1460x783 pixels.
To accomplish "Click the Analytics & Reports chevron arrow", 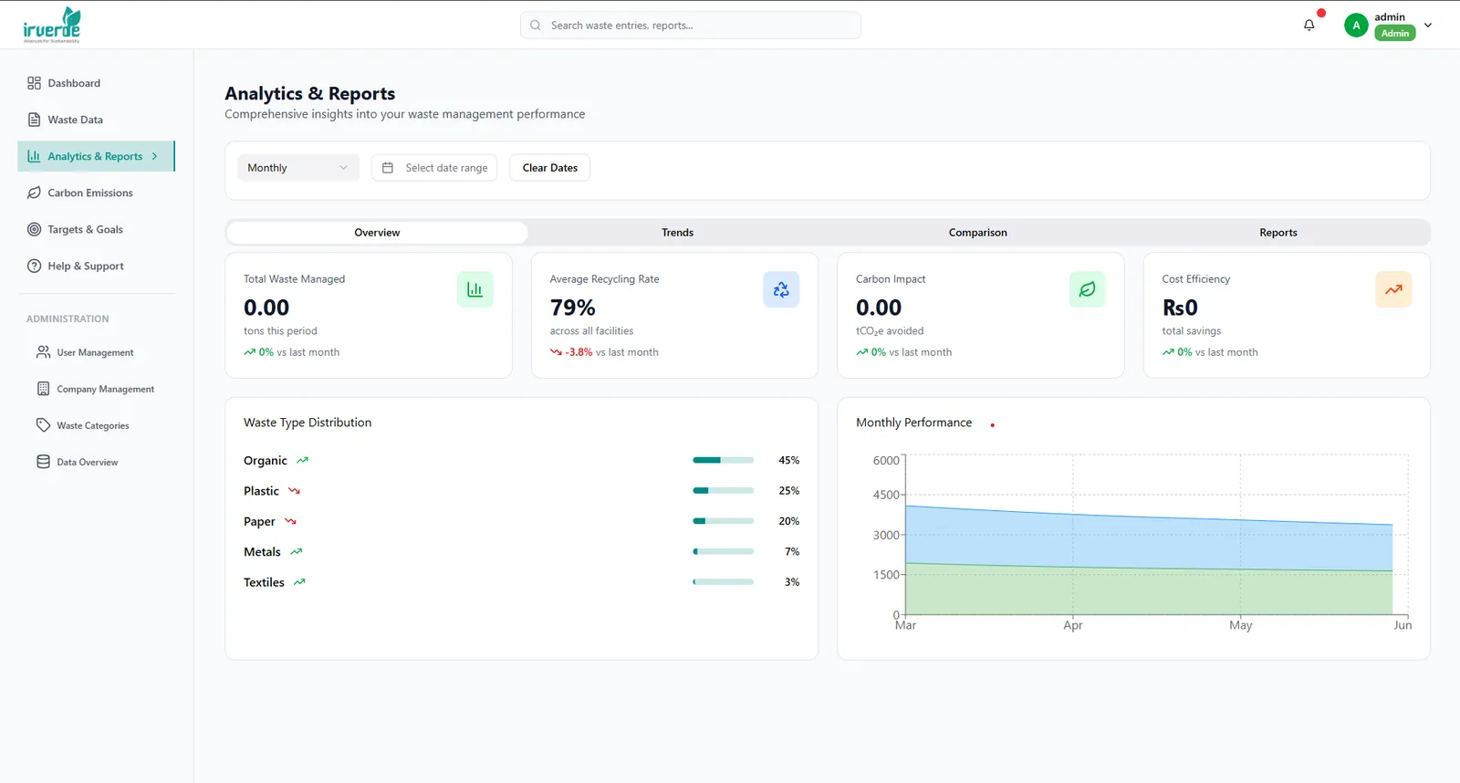I will 155,156.
